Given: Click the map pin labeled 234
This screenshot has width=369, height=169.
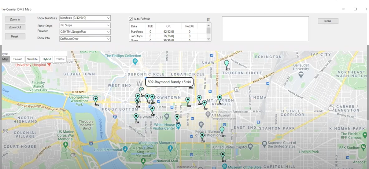Looking at the screenshot, I should (136, 117).
